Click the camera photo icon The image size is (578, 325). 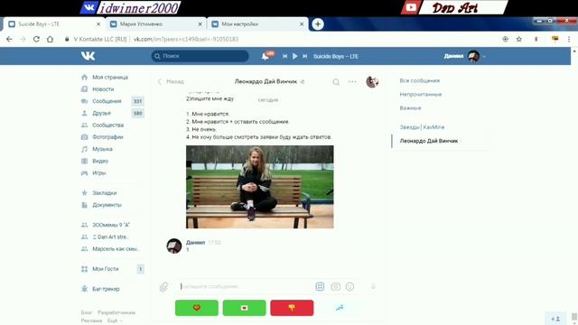point(335,287)
